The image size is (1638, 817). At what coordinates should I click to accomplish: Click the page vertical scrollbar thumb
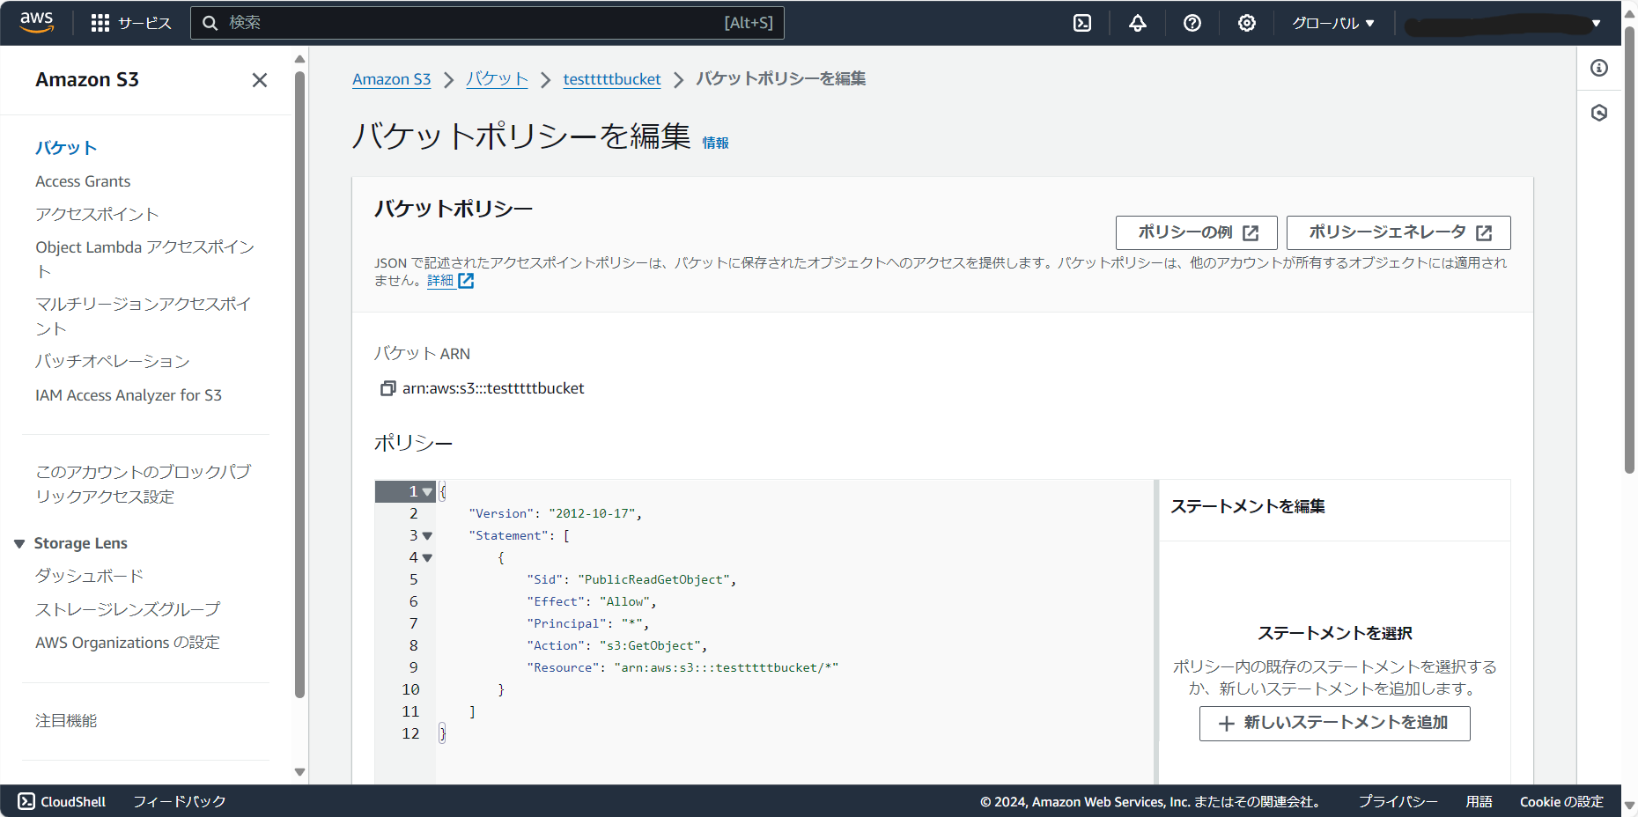click(1630, 250)
